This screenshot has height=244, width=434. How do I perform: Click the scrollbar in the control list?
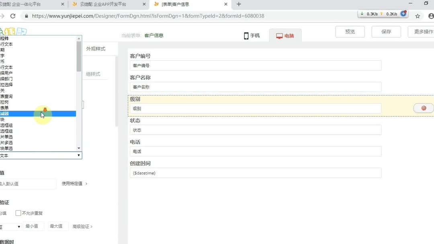[x=77, y=56]
